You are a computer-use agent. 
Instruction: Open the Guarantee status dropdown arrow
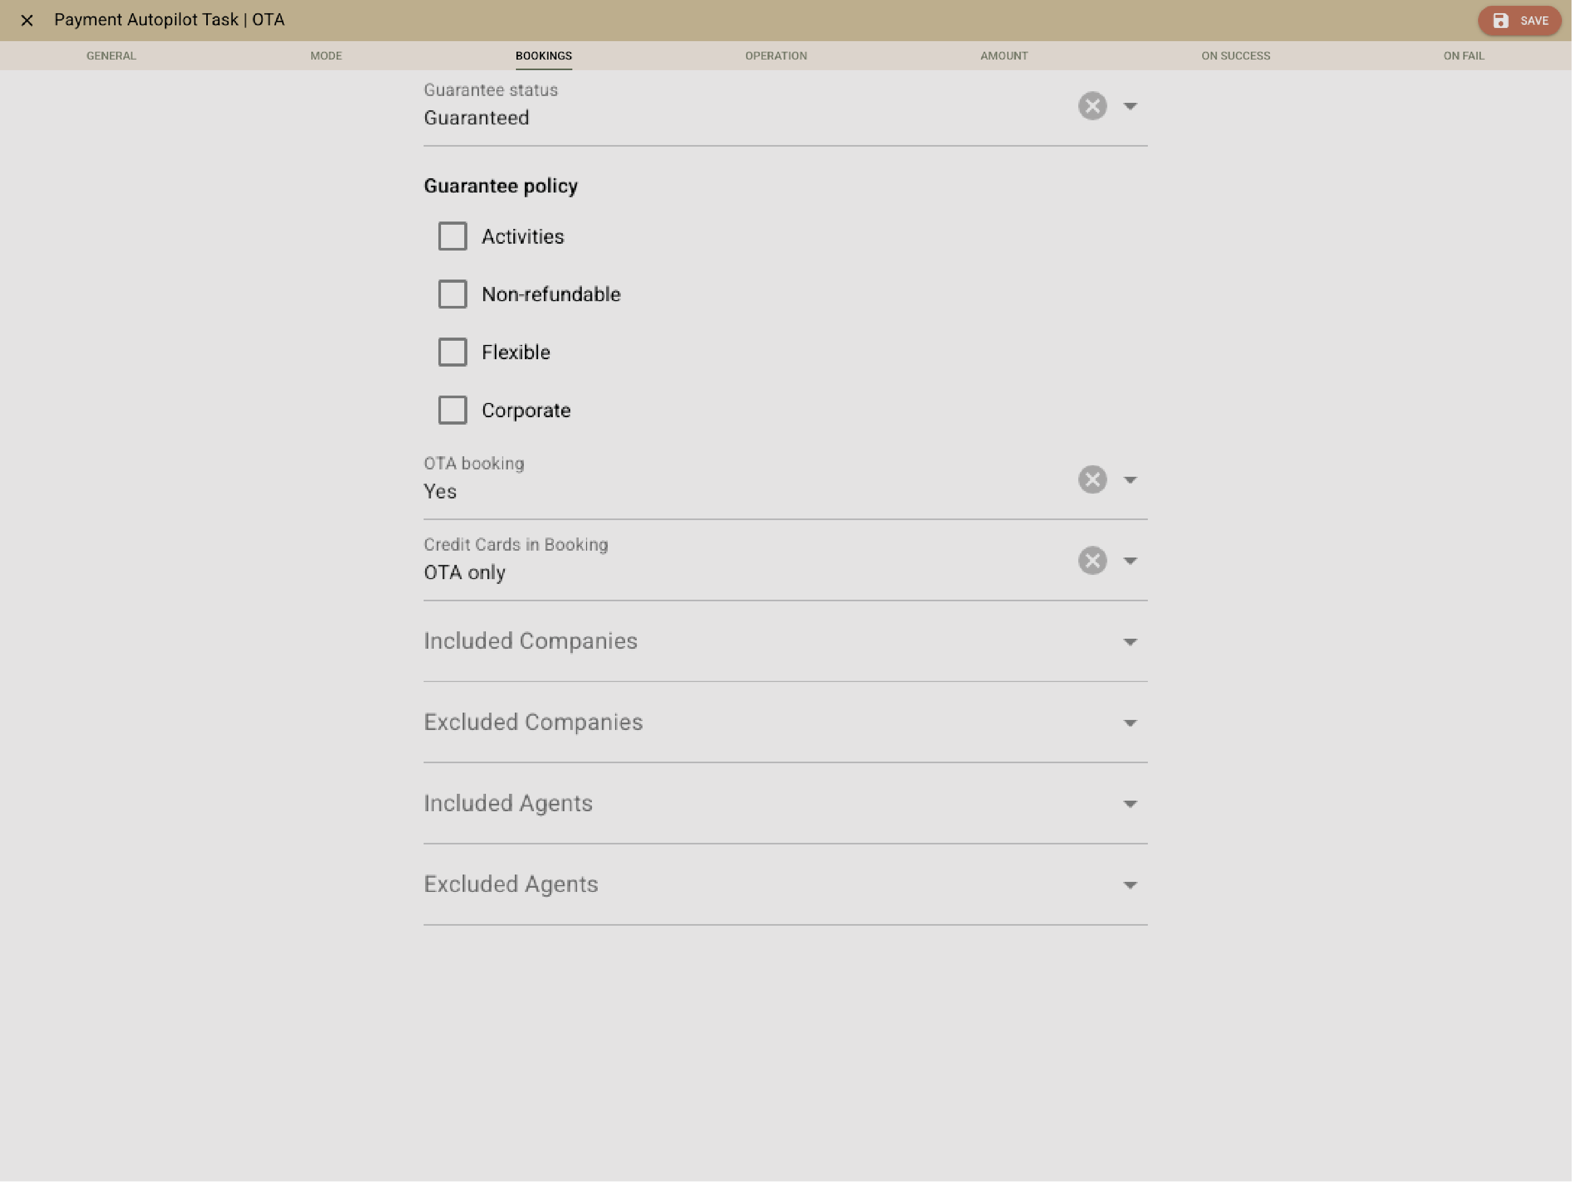[x=1130, y=105]
